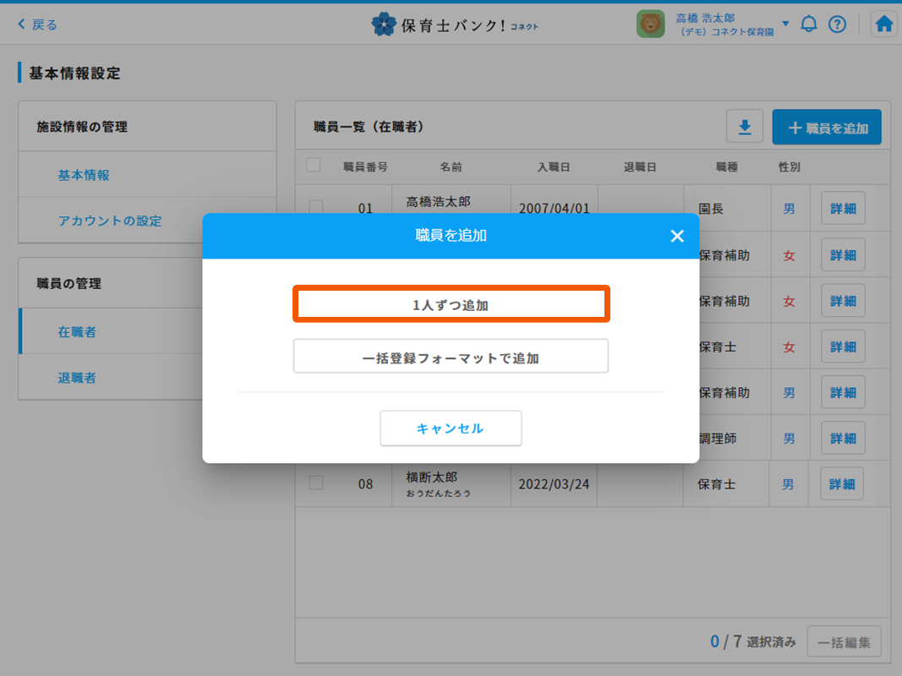Open アカウントの設定 in the sidebar

(109, 221)
